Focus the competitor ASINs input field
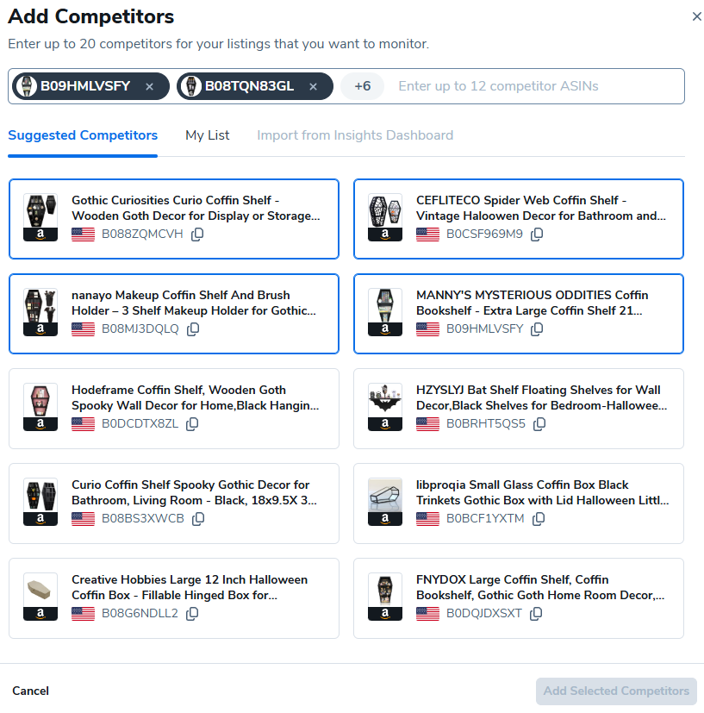This screenshot has height=713, width=704. tap(534, 86)
